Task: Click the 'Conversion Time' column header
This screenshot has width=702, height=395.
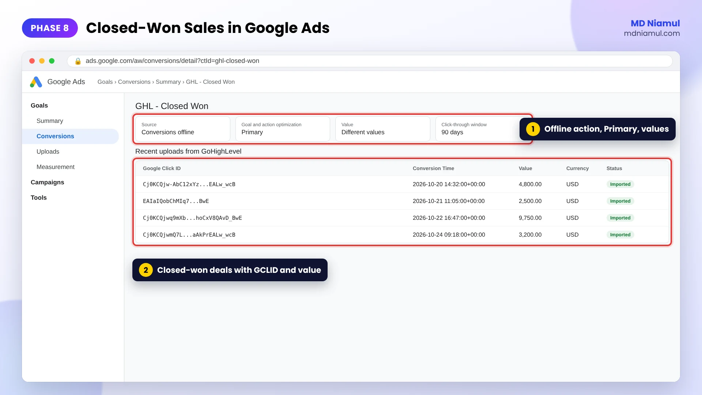Action: coord(433,168)
